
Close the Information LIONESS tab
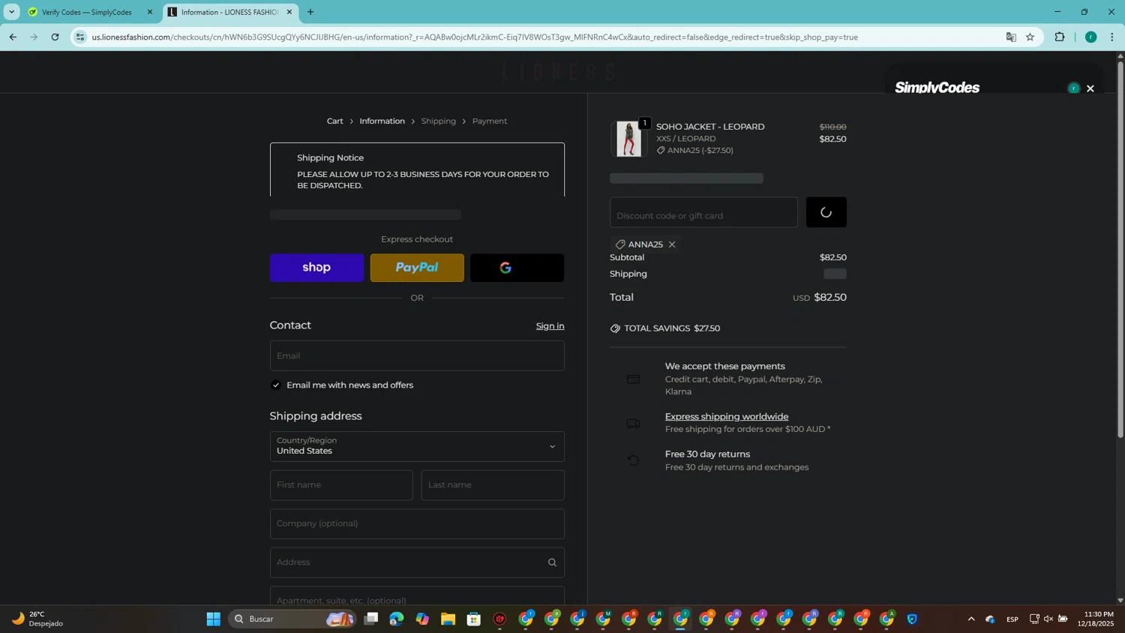point(289,12)
